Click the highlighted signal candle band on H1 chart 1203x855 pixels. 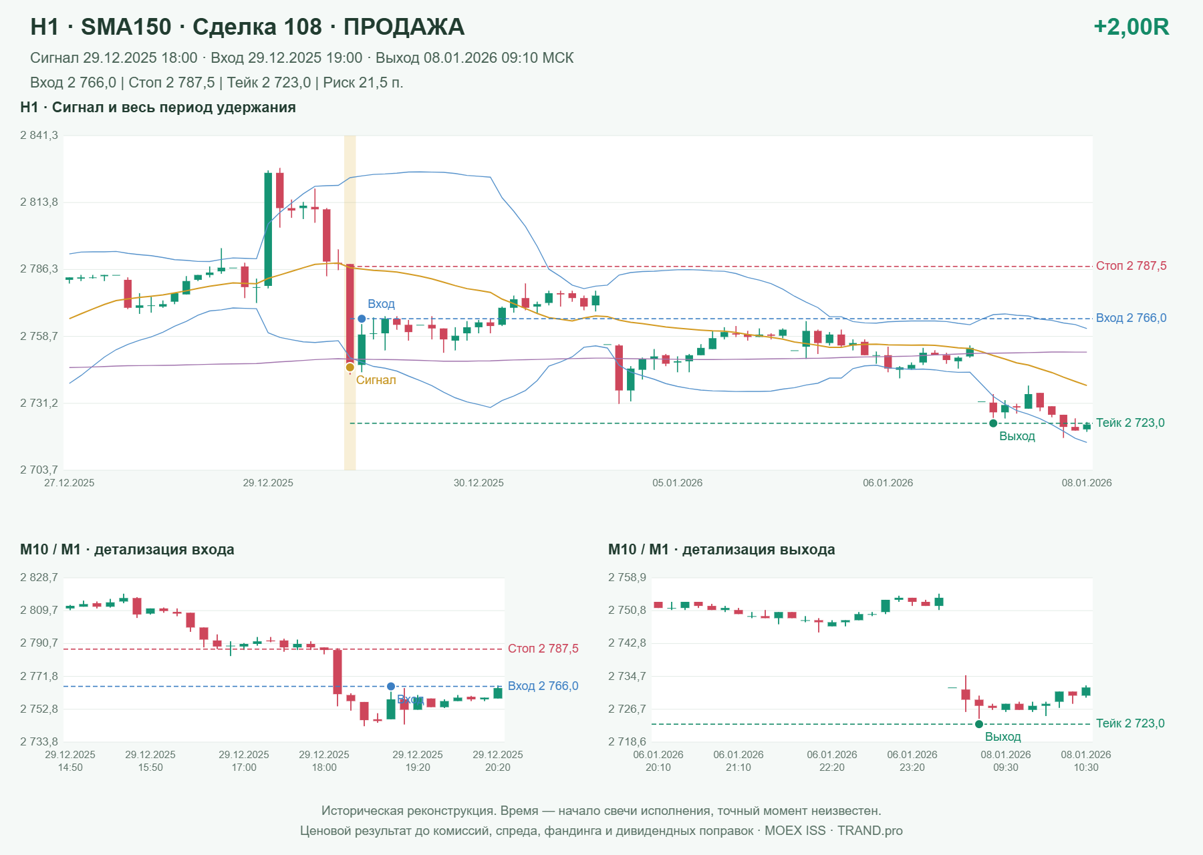(x=350, y=303)
